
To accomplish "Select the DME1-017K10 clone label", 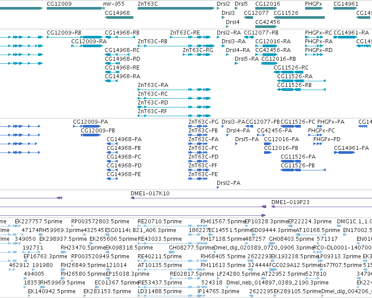I will 150,194.
